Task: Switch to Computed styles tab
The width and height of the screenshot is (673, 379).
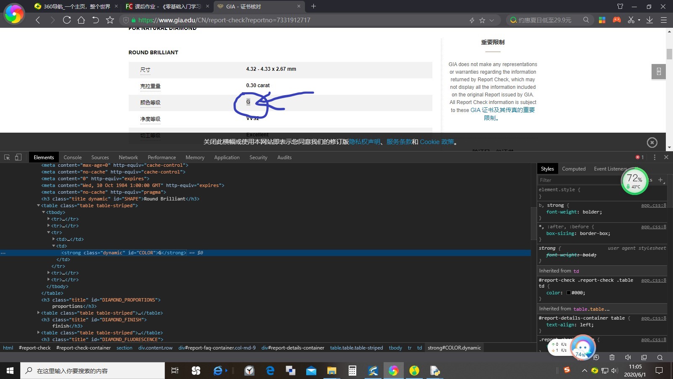Action: [x=574, y=169]
